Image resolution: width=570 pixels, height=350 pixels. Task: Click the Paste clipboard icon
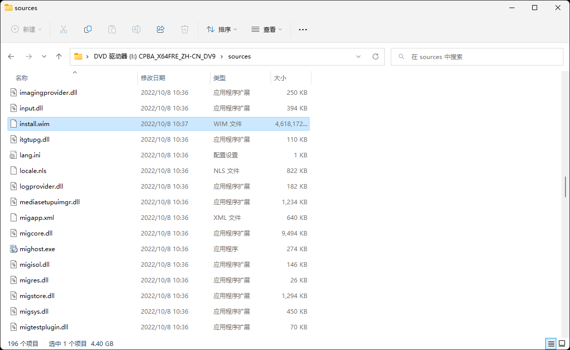click(x=112, y=29)
